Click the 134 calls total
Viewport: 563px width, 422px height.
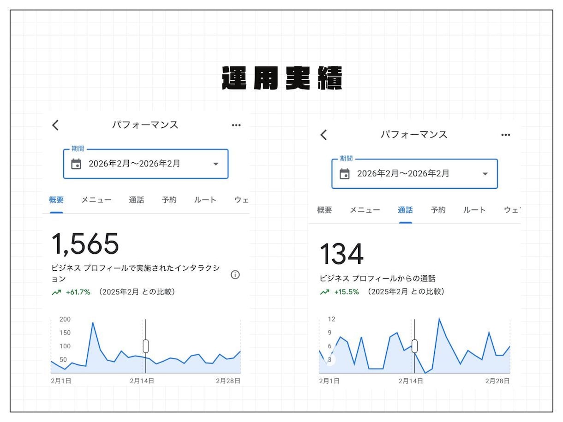pos(341,254)
